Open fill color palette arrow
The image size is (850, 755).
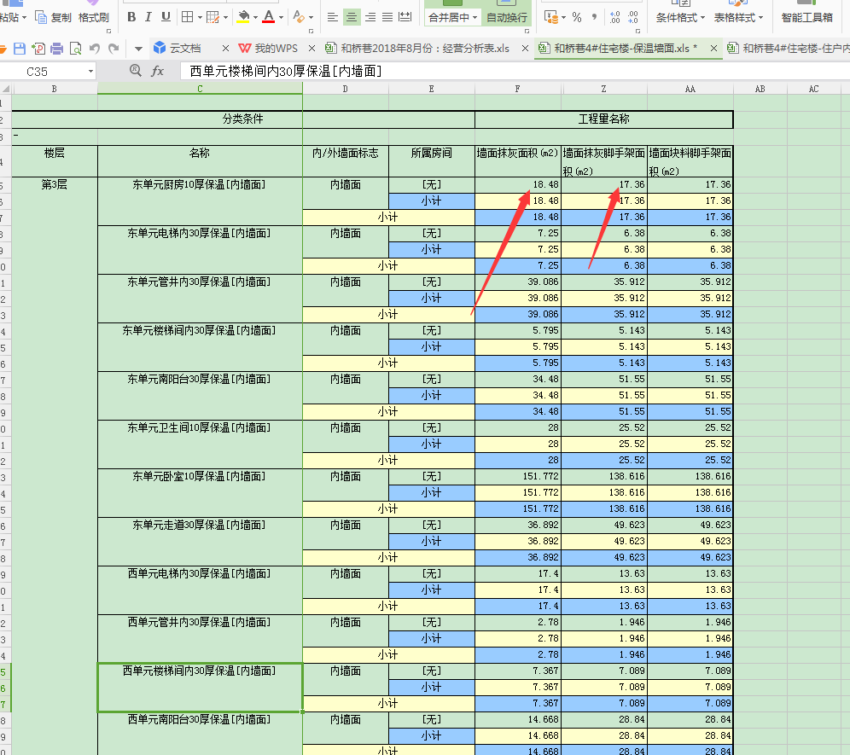point(255,17)
